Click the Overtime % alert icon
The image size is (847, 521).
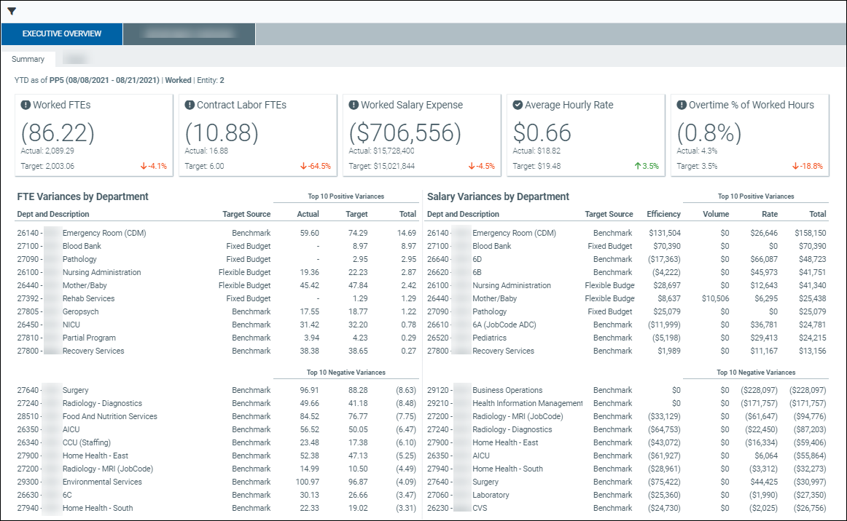tap(682, 105)
